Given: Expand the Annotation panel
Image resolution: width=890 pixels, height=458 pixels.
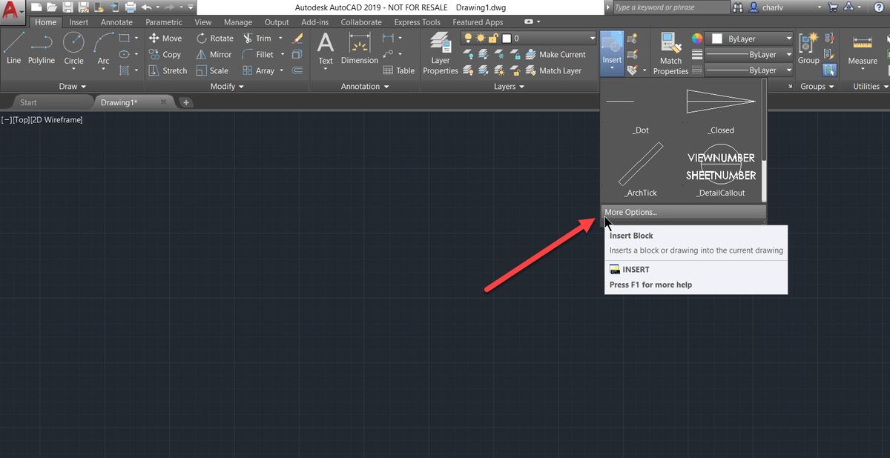Looking at the screenshot, I should coord(365,87).
